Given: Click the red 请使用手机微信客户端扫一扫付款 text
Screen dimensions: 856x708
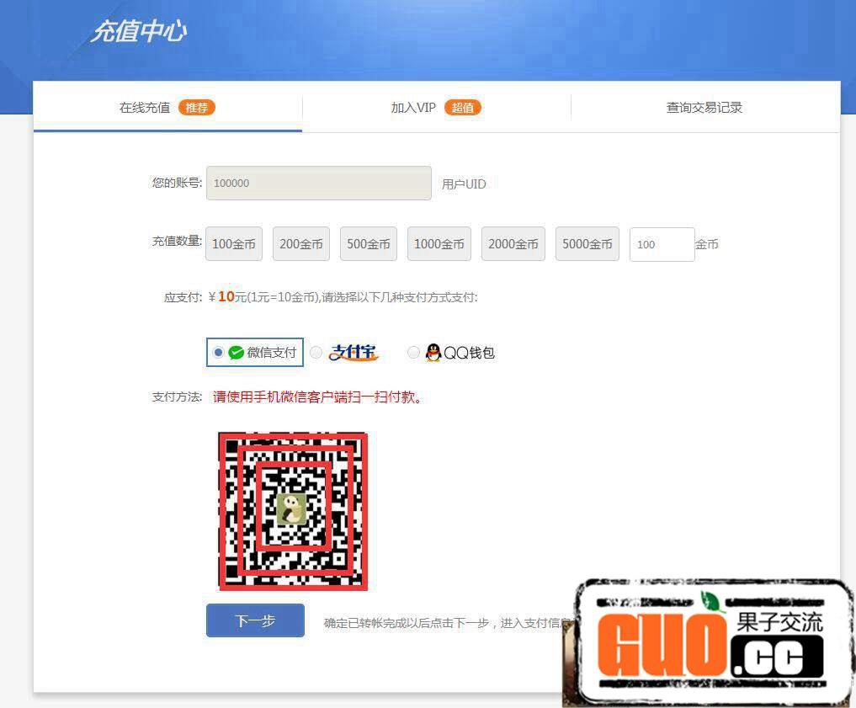Looking at the screenshot, I should [317, 397].
